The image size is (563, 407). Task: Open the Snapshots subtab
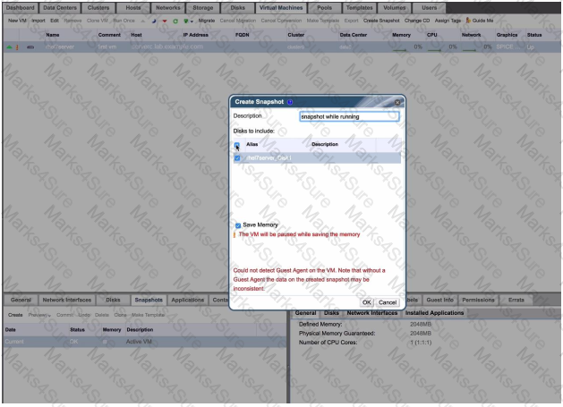tap(148, 300)
